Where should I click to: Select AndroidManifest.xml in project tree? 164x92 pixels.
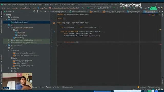[20, 22]
